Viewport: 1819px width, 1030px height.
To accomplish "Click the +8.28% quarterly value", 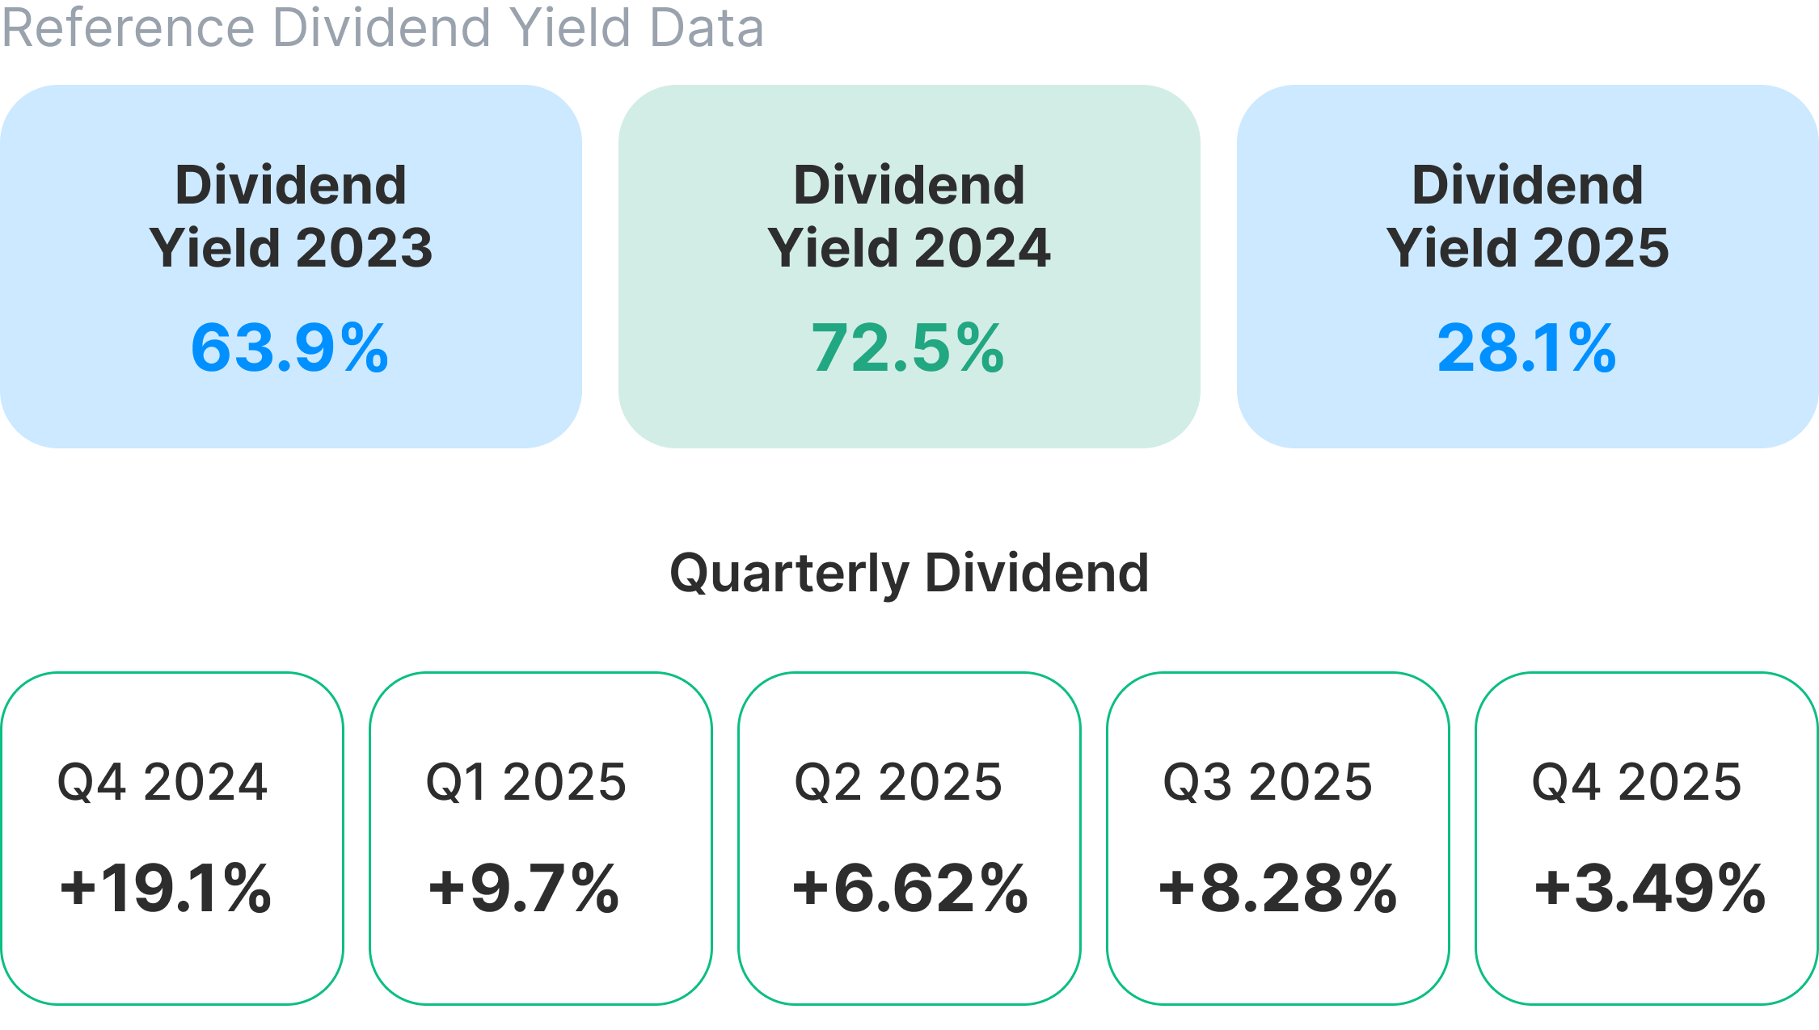I will [x=1278, y=888].
